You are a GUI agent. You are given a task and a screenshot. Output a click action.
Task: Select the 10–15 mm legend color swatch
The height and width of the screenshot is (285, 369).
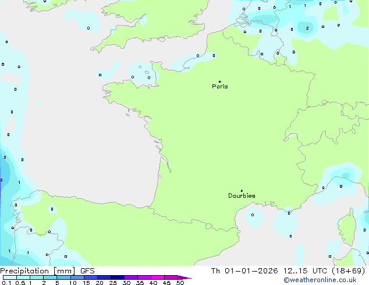pos(77,277)
